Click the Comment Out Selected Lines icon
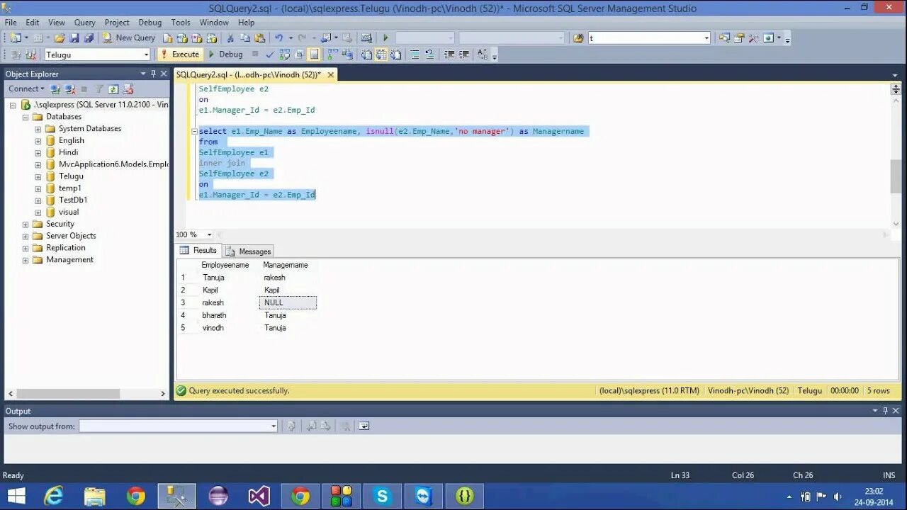Screen dimensions: 907x510 click(415, 55)
